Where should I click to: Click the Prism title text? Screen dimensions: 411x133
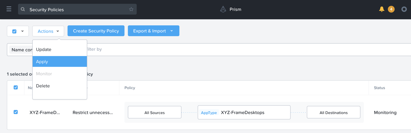[235, 9]
